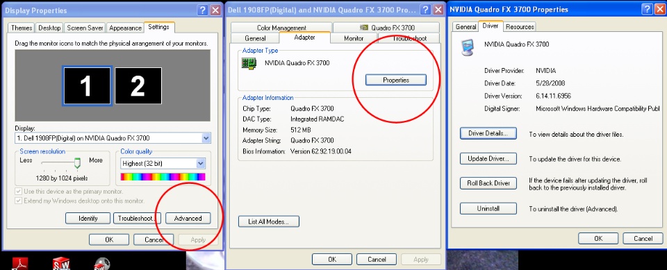Open the Color quality dropdown
This screenshot has width=667, height=270.
(201, 163)
